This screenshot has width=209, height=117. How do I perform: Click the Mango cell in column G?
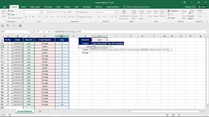coord(85,53)
